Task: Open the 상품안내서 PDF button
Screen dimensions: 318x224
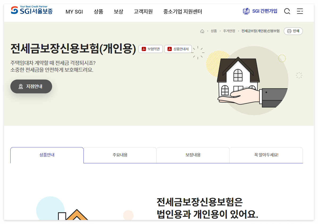Action: tap(178, 49)
